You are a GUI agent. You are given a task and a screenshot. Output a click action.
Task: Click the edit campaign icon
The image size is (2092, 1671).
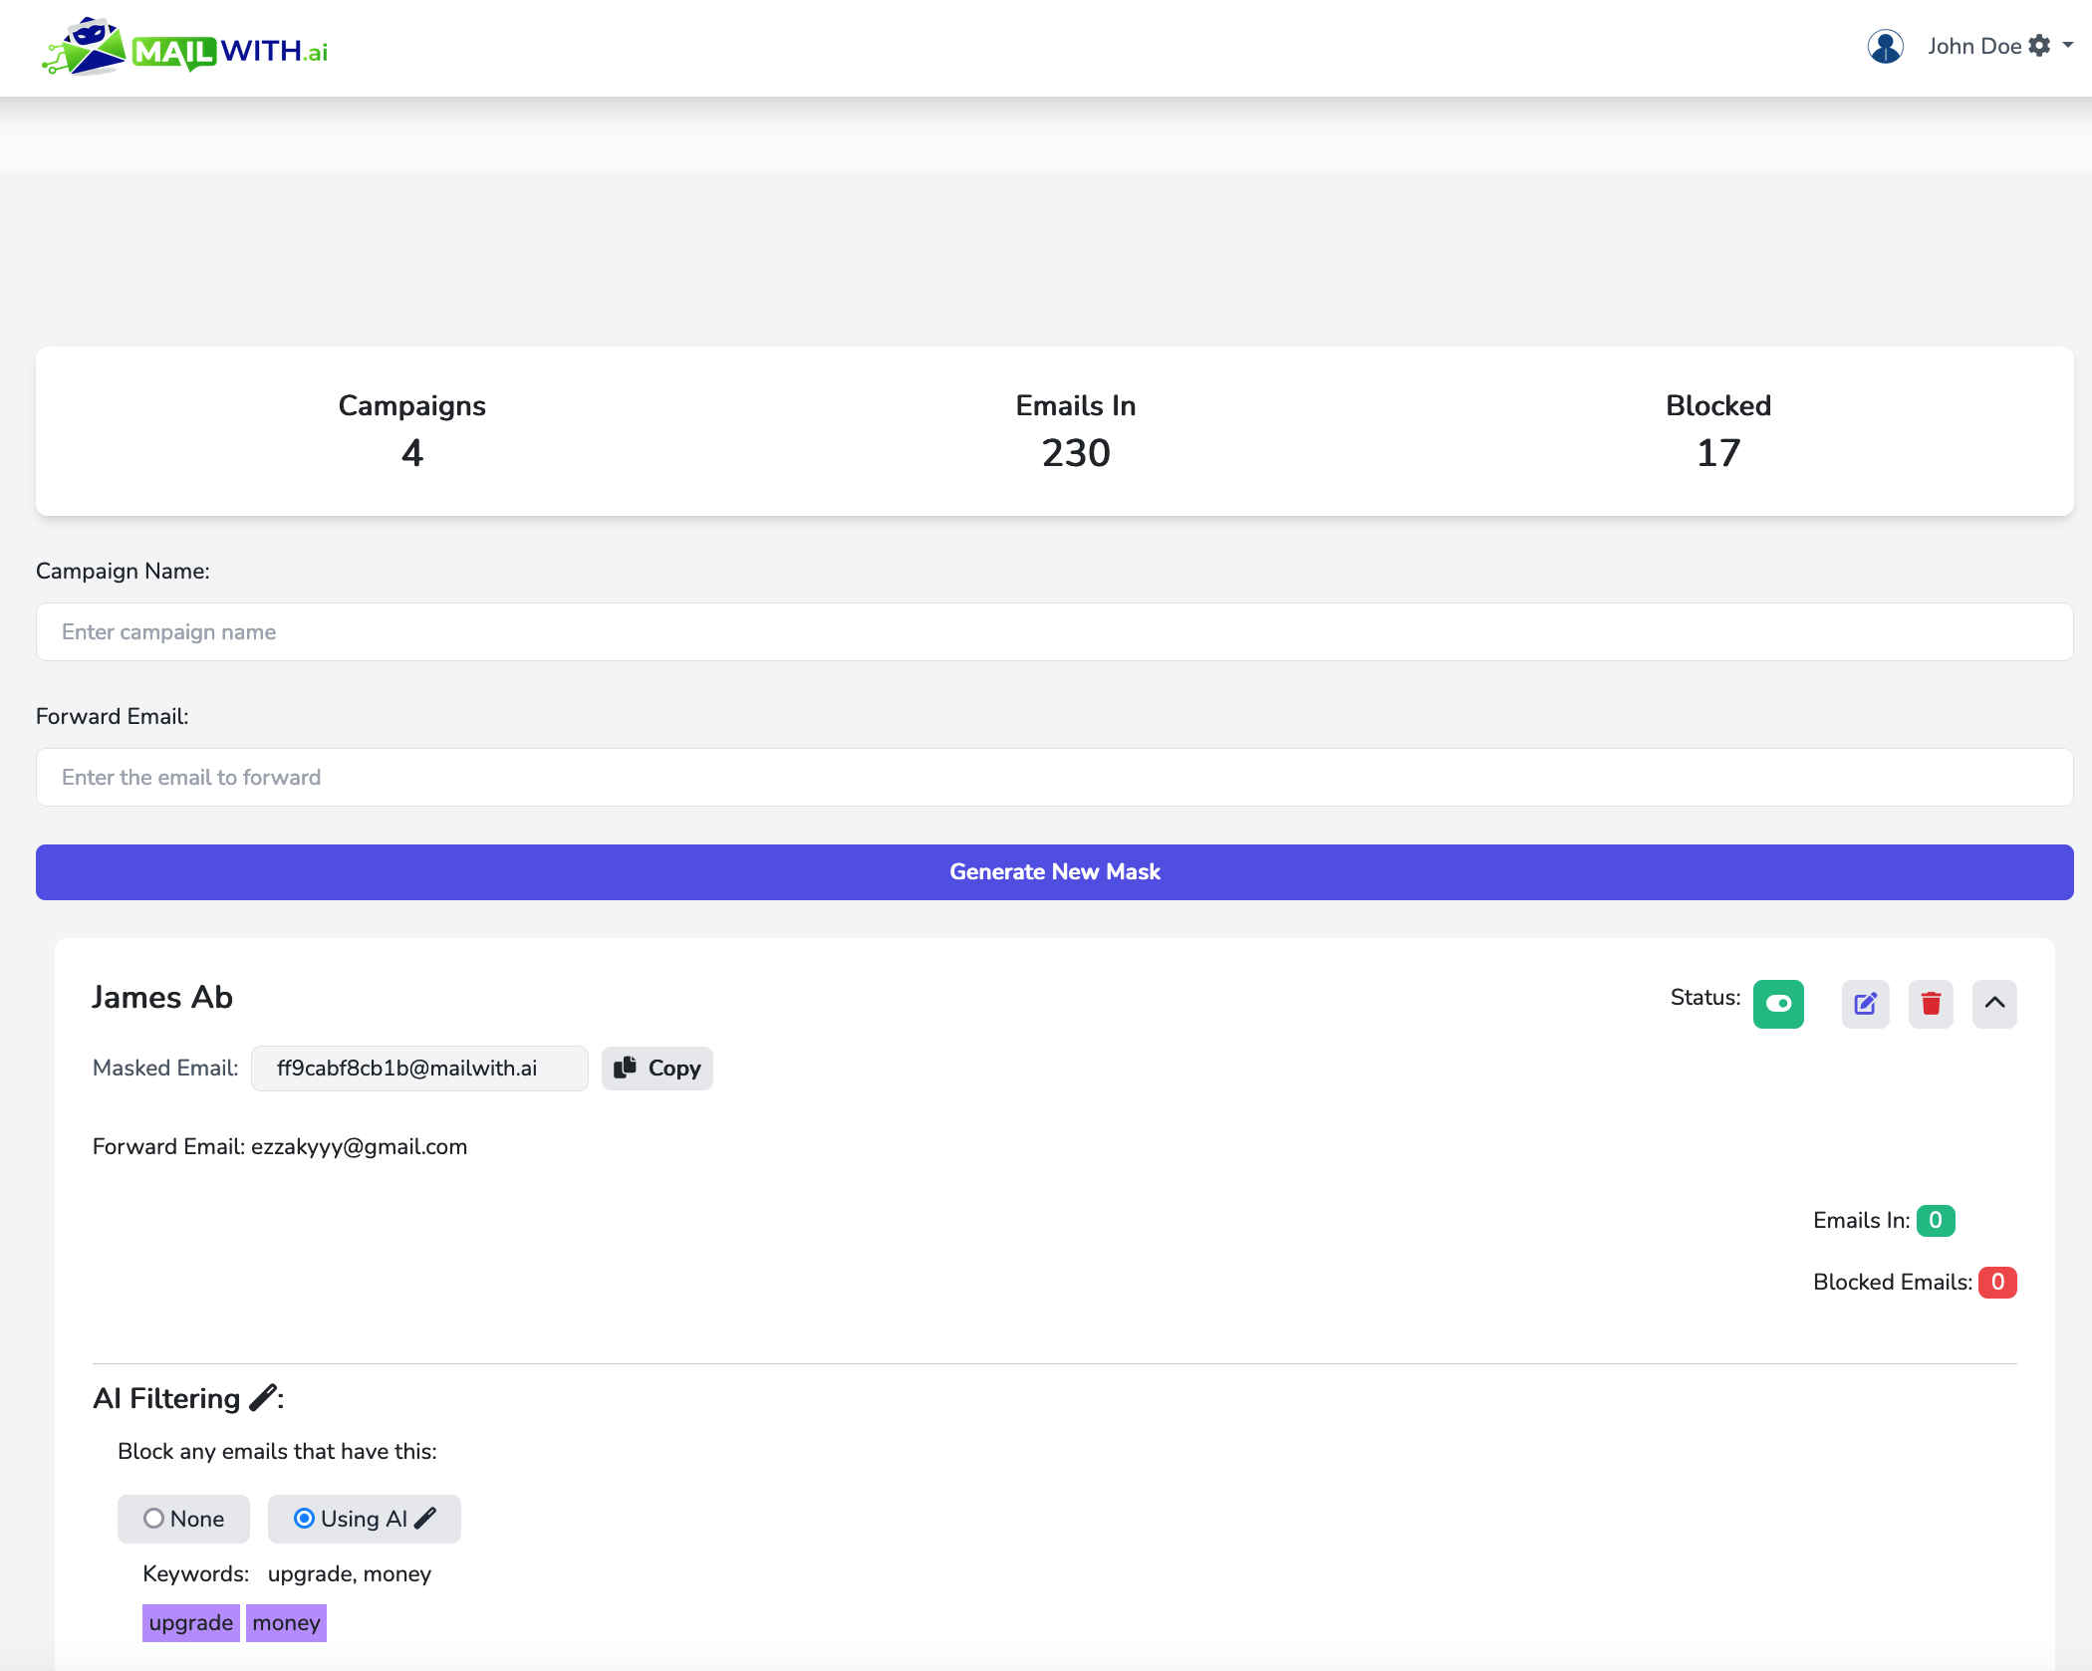[1865, 1004]
